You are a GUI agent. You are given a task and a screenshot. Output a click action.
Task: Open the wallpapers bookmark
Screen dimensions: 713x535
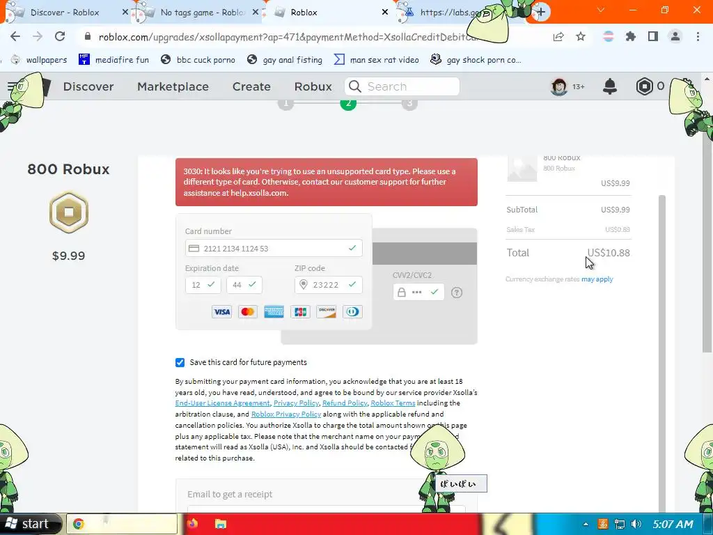click(39, 60)
